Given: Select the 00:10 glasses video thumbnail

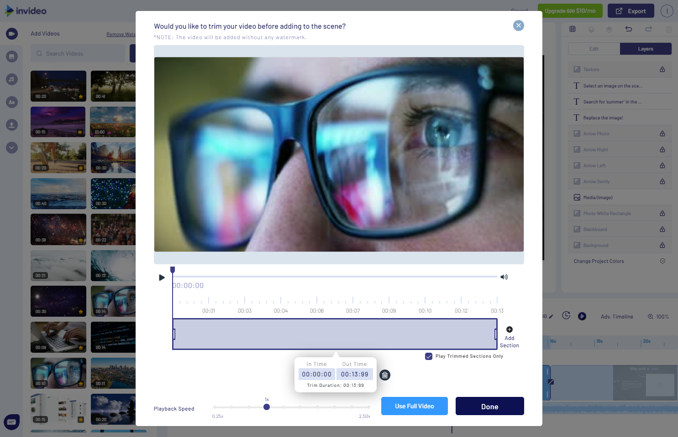Looking at the screenshot, I should point(58,373).
